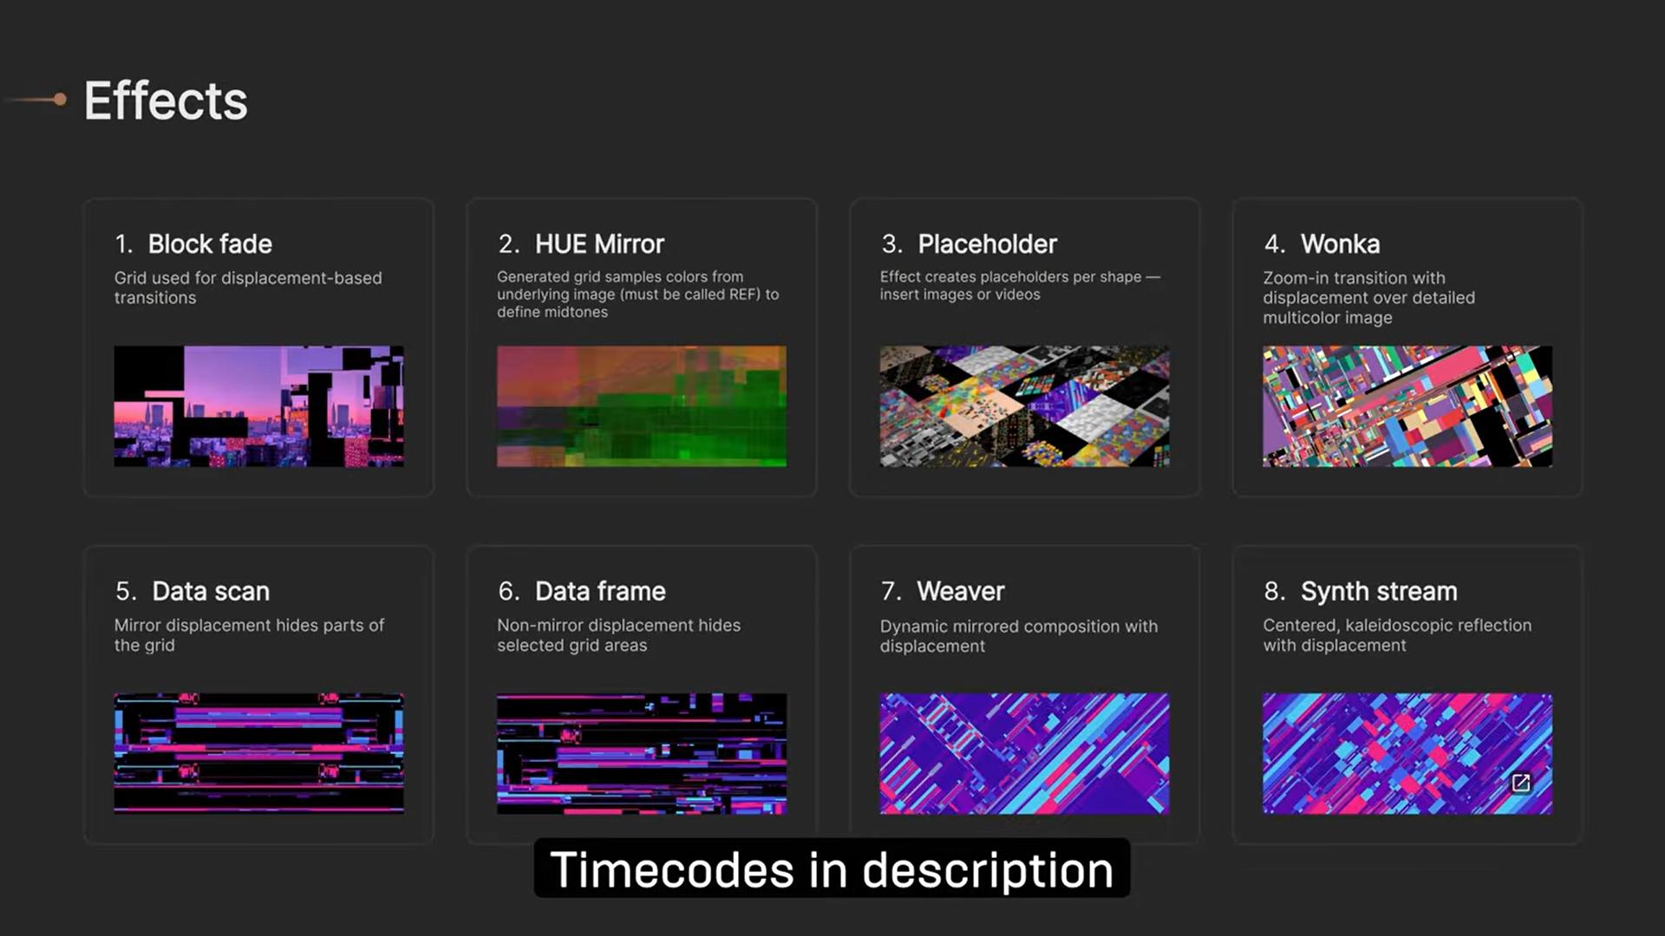Viewport: 1665px width, 936px height.
Task: Click the "1. Block fade" card title
Action: pyautogui.click(x=193, y=244)
